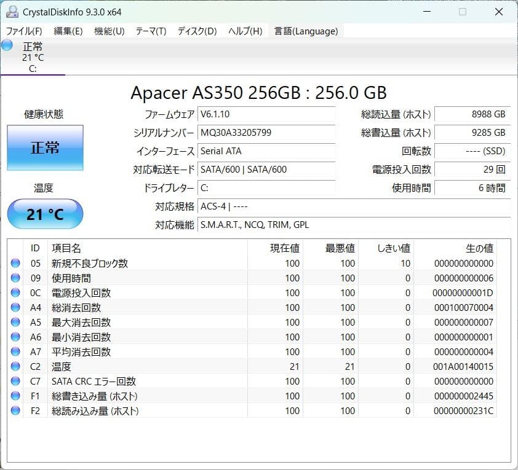Click the 最悪値 column header
Image resolution: width=518 pixels, height=470 pixels.
[x=331, y=248]
